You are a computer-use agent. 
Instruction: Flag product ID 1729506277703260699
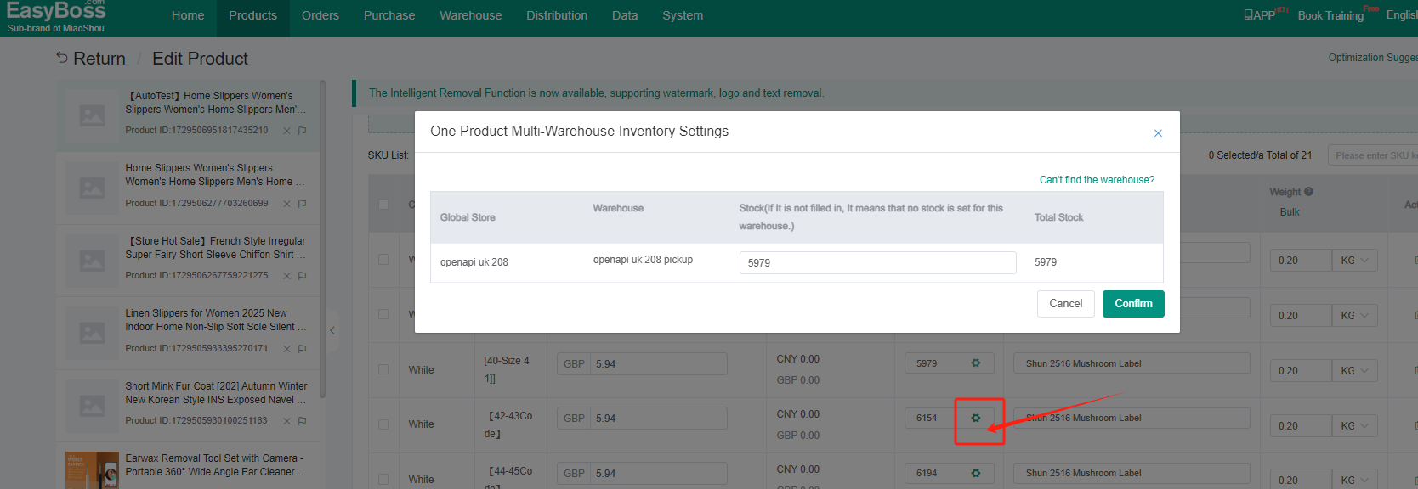coord(302,204)
